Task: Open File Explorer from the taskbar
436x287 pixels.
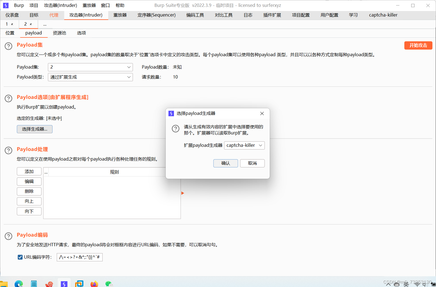Action: 4,284
